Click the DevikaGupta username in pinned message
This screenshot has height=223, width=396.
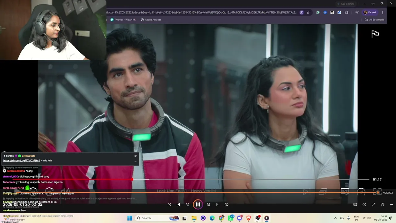pyautogui.click(x=28, y=156)
